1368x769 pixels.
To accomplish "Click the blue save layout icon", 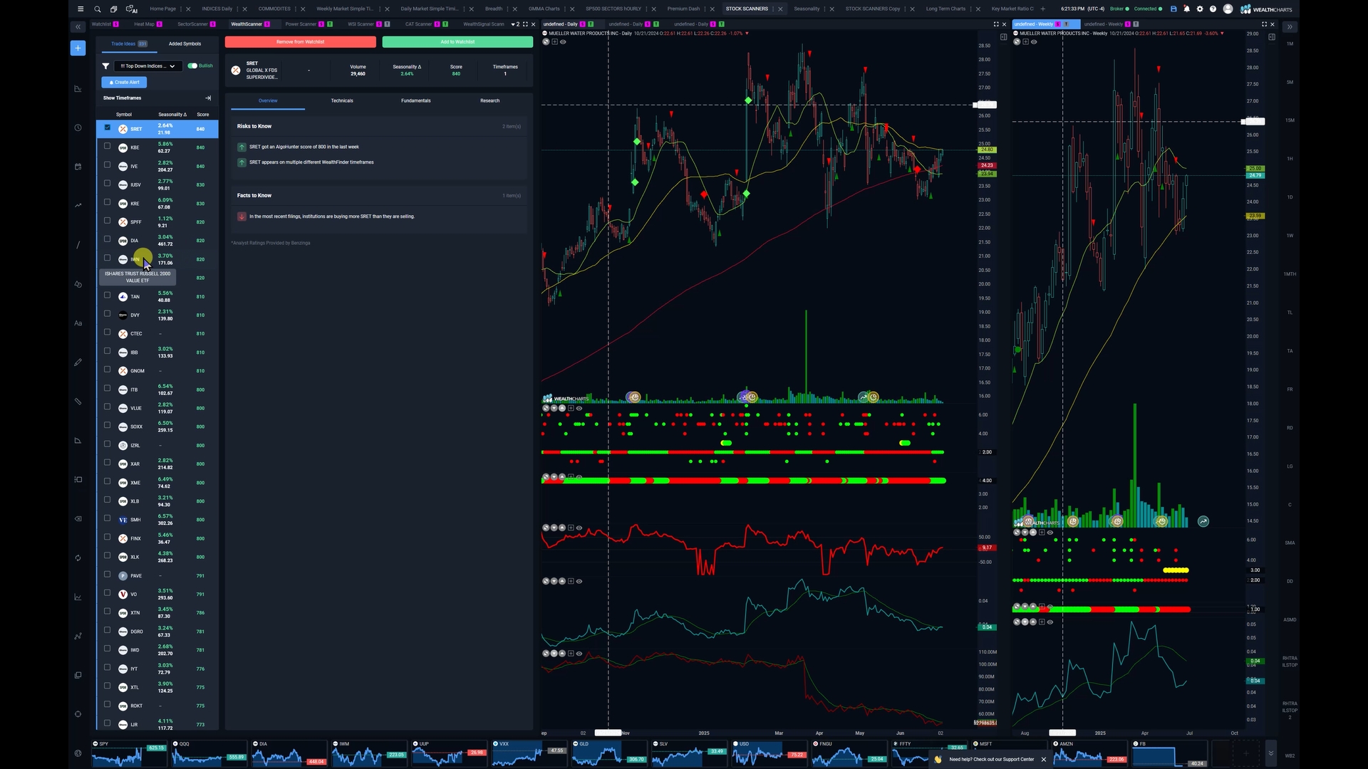I will [1173, 9].
